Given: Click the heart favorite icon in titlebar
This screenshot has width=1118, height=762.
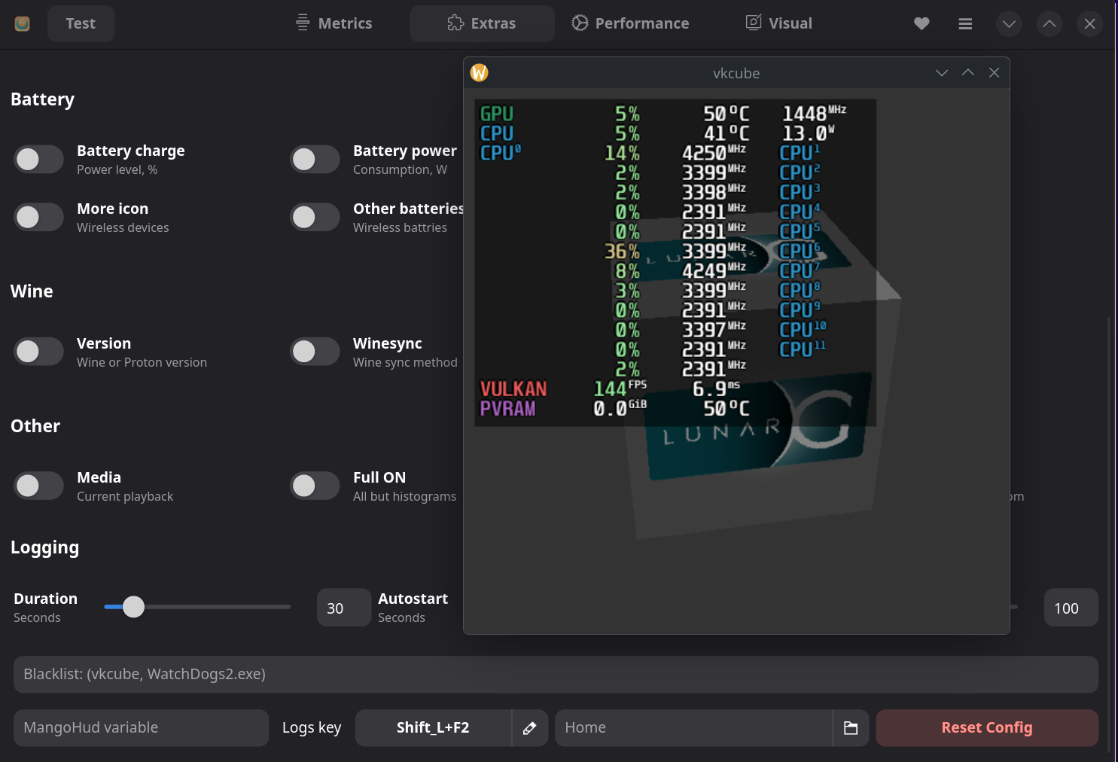Looking at the screenshot, I should 922,23.
